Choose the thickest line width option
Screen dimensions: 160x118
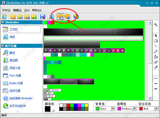[156, 89]
